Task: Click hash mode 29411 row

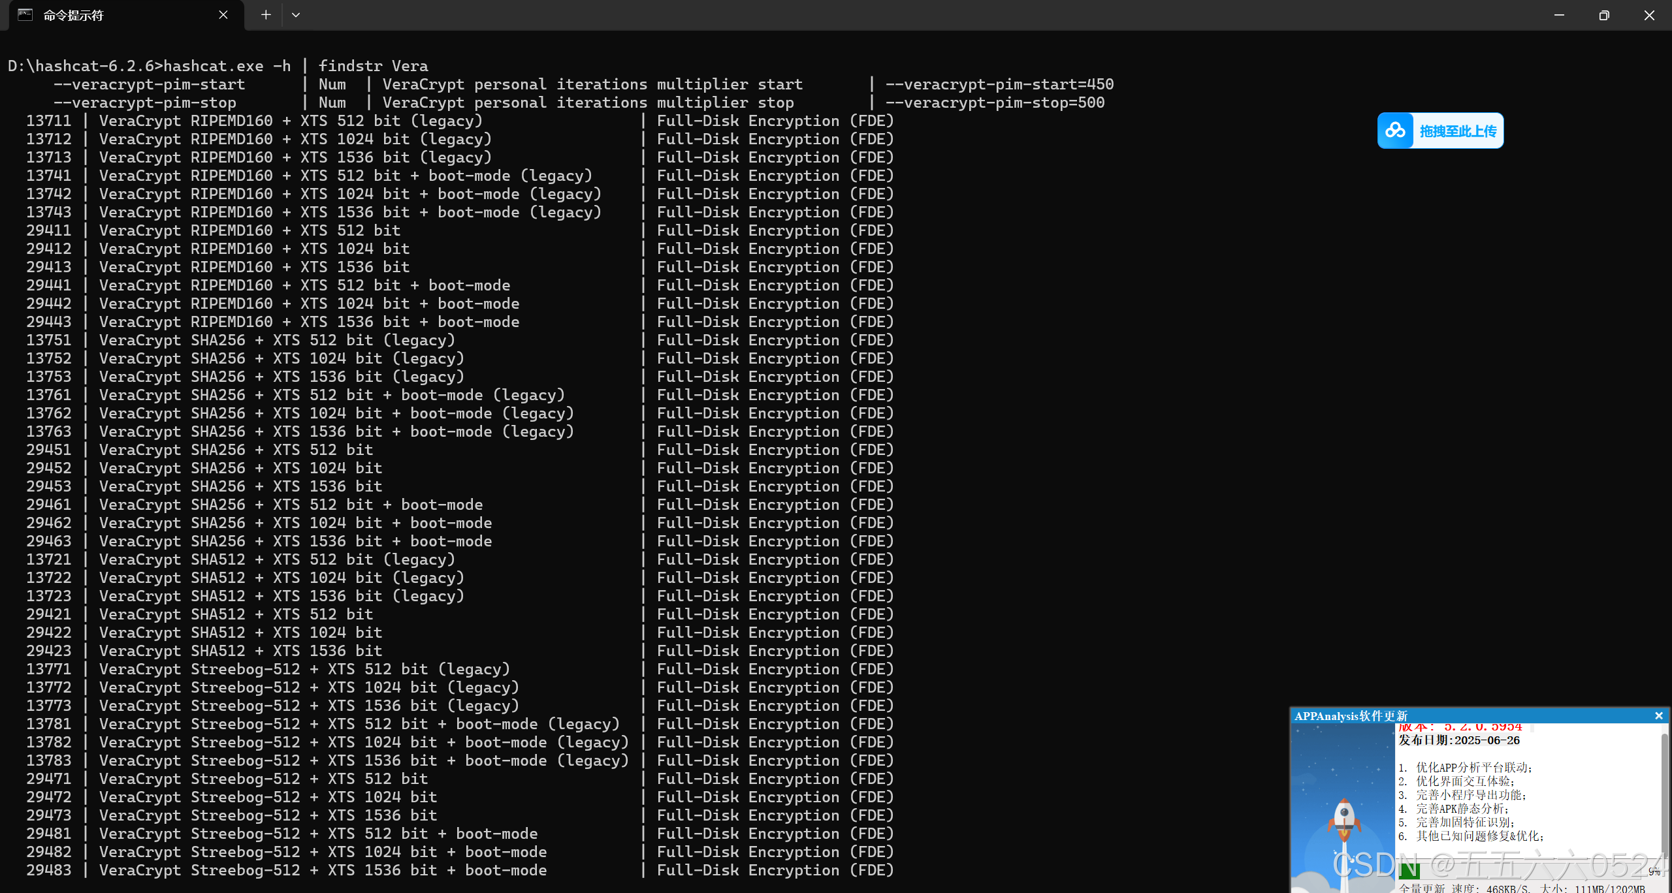Action: tap(460, 230)
